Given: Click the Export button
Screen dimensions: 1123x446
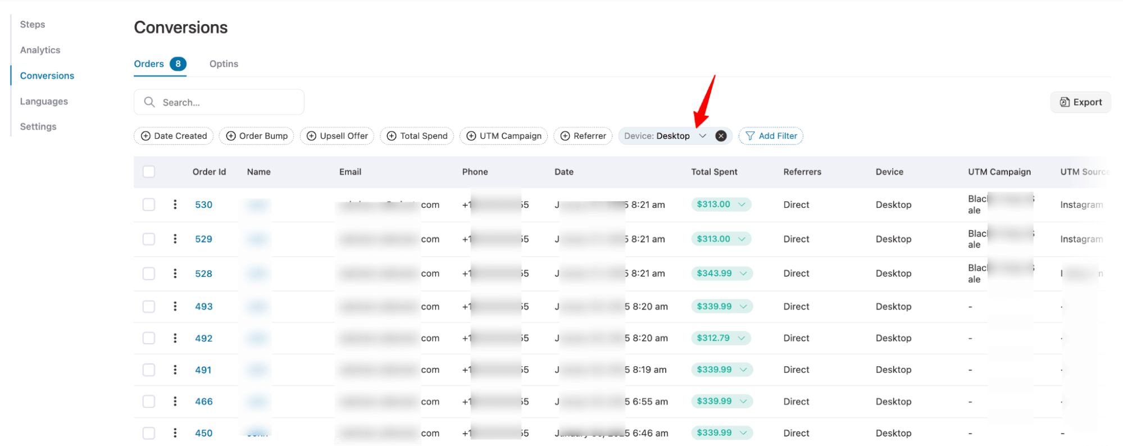Looking at the screenshot, I should (x=1080, y=102).
